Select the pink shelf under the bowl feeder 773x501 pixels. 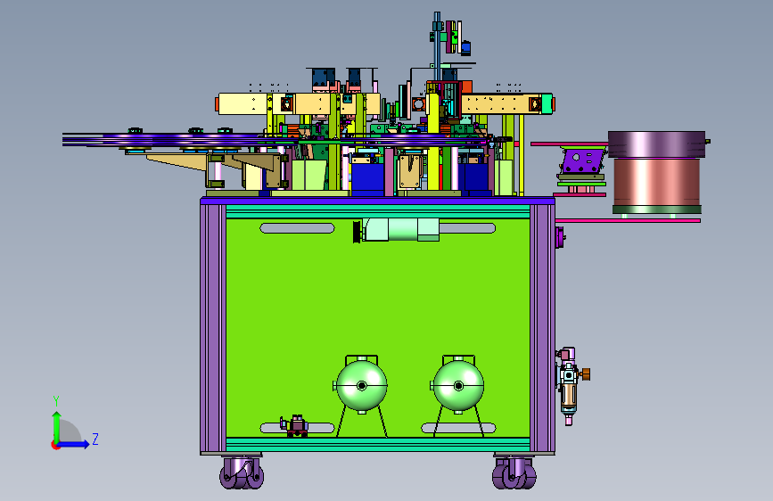628,220
